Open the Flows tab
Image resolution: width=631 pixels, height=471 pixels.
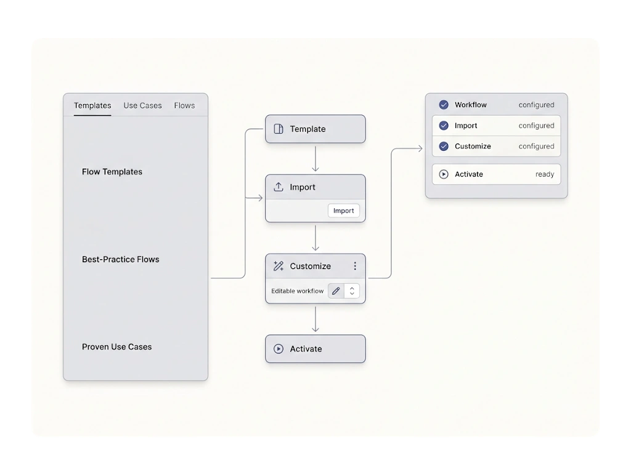[184, 105]
